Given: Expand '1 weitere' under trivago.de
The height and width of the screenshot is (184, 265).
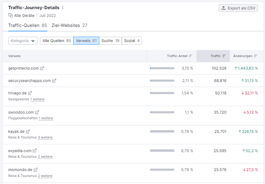Looking at the screenshot, I should (37, 99).
